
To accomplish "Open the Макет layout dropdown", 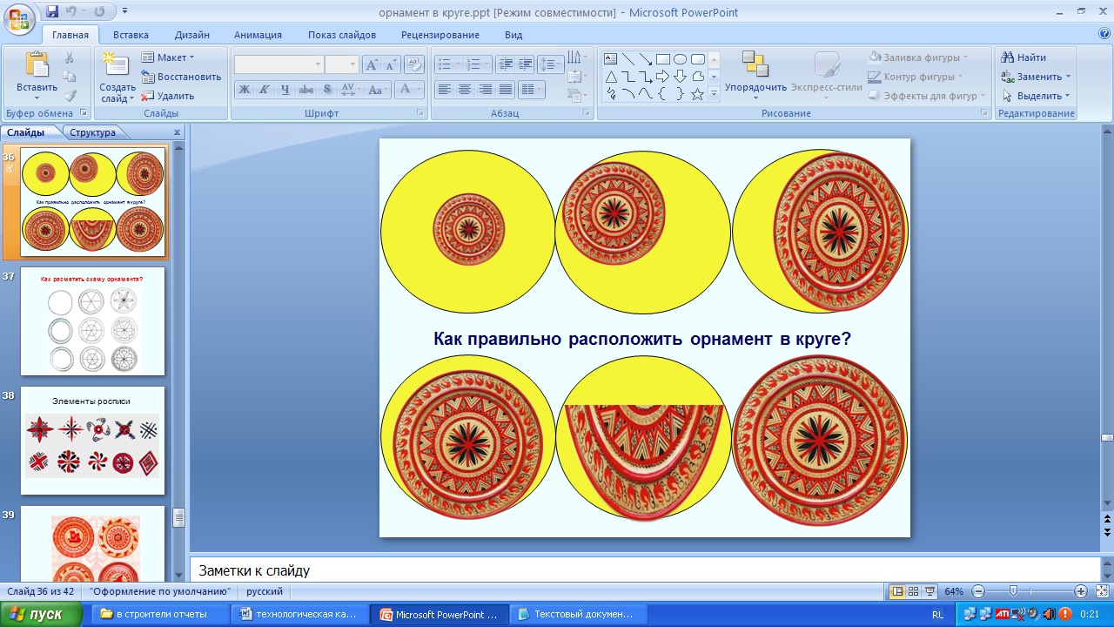I will [x=169, y=57].
